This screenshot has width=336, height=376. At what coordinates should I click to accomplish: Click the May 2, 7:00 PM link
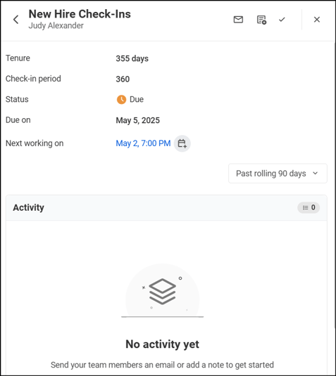pyautogui.click(x=143, y=143)
